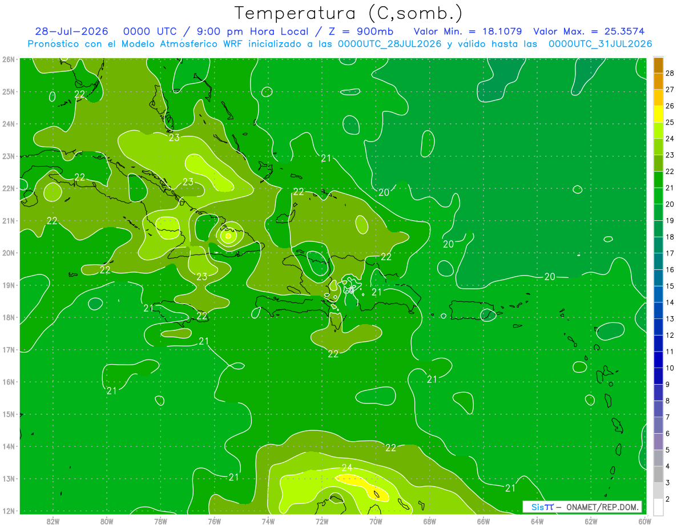Select the date '28-Jul-2026' in header
Viewport: 685px width, 529px height.
71,31
